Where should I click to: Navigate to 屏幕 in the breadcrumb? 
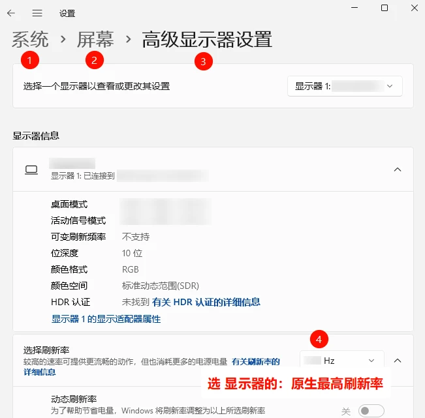pyautogui.click(x=95, y=40)
